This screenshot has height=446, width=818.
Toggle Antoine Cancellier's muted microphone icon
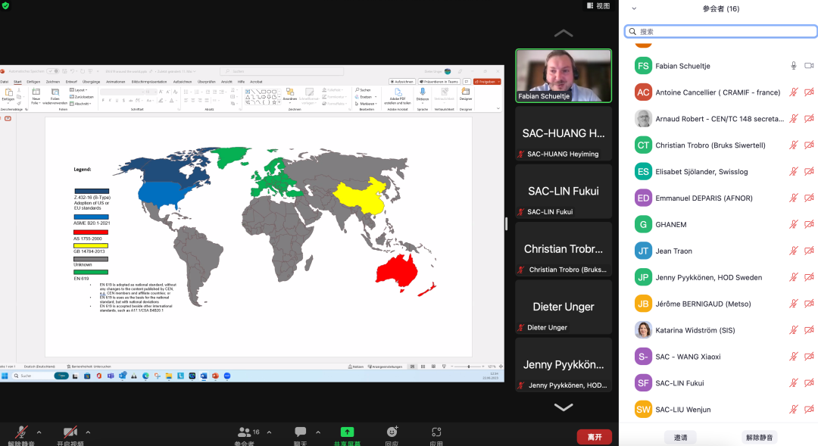pyautogui.click(x=794, y=92)
